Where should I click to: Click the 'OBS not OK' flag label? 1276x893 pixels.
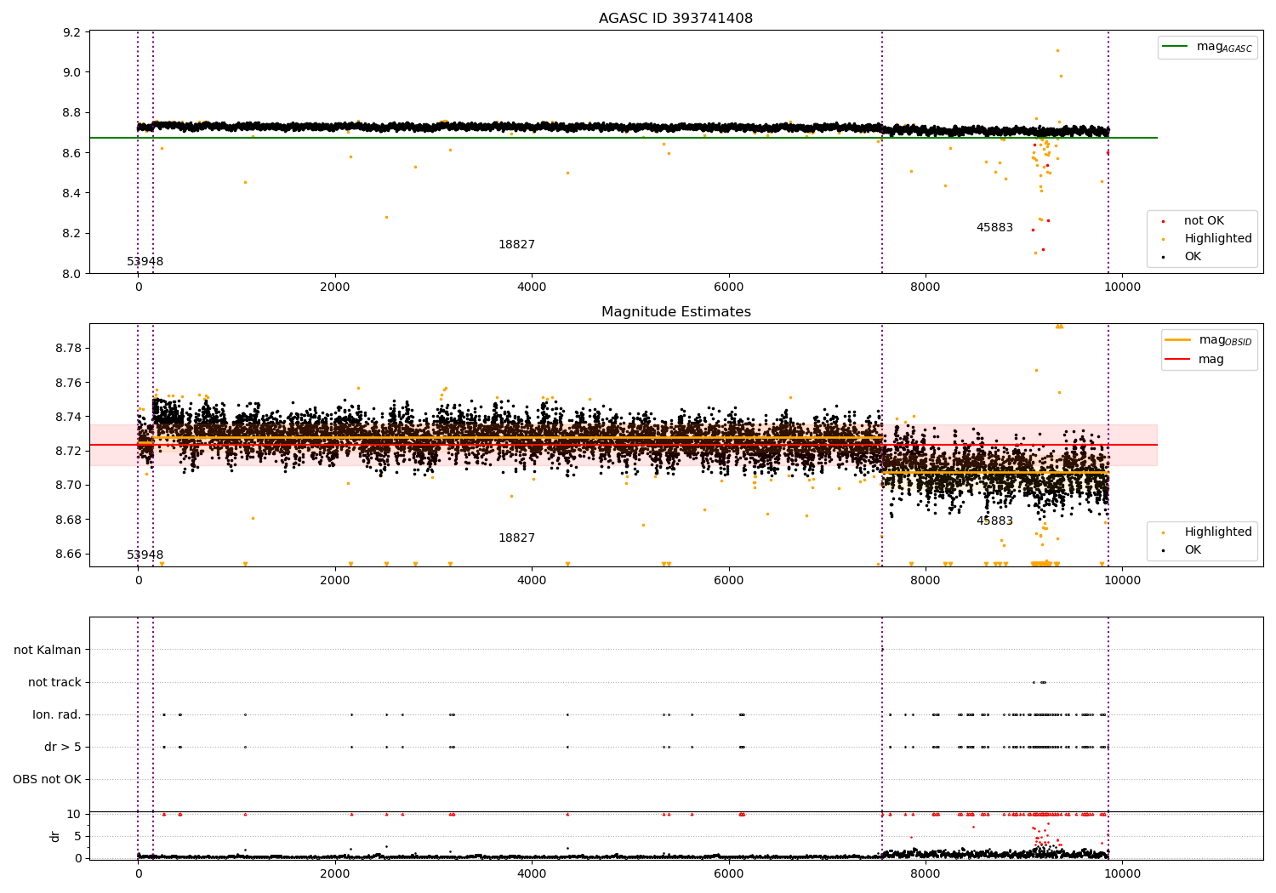point(48,779)
